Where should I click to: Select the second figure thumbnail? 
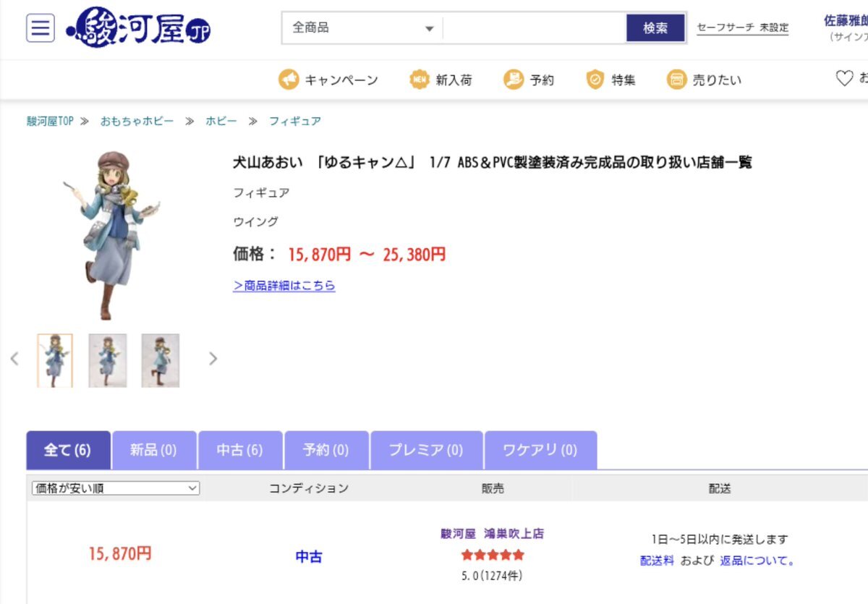(108, 360)
